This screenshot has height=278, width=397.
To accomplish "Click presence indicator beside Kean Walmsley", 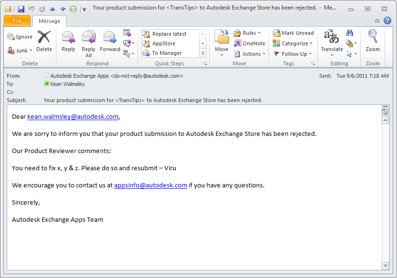I will coord(46,83).
